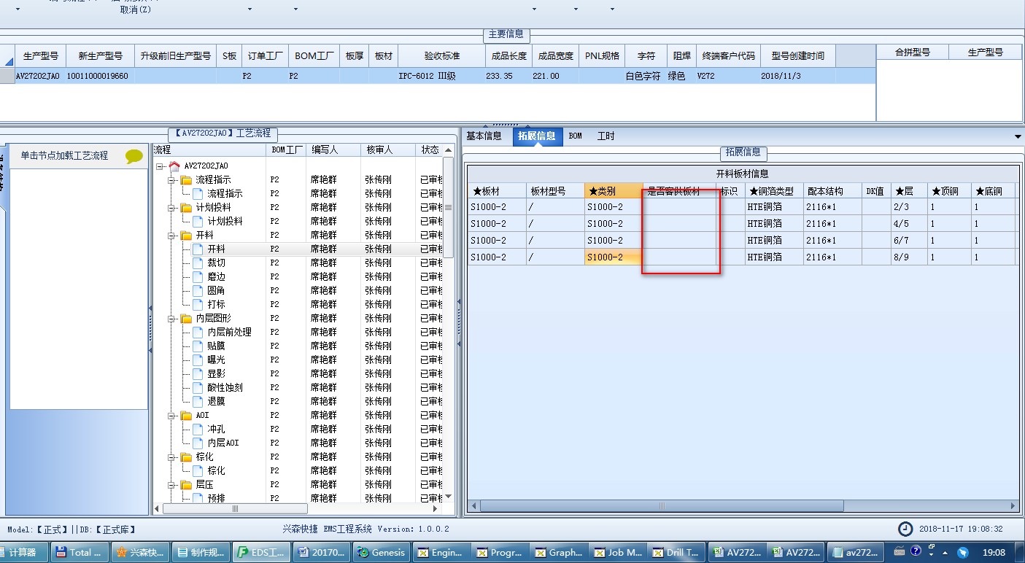The width and height of the screenshot is (1025, 563).
Task: Click the document icon beside 圆角
Action: (x=198, y=290)
